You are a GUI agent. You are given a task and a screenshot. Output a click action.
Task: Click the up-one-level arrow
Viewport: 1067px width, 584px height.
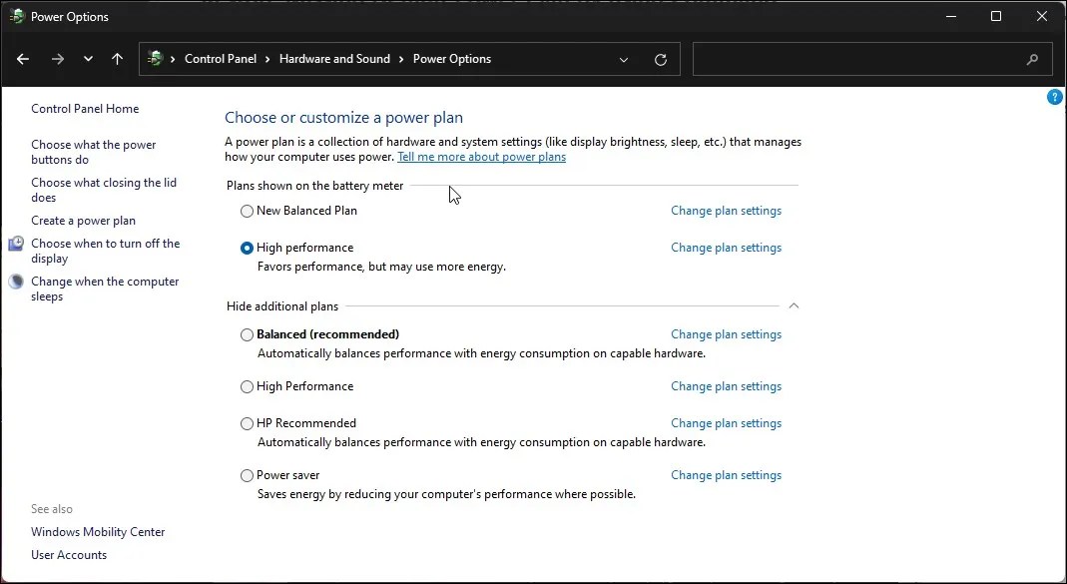(x=117, y=59)
